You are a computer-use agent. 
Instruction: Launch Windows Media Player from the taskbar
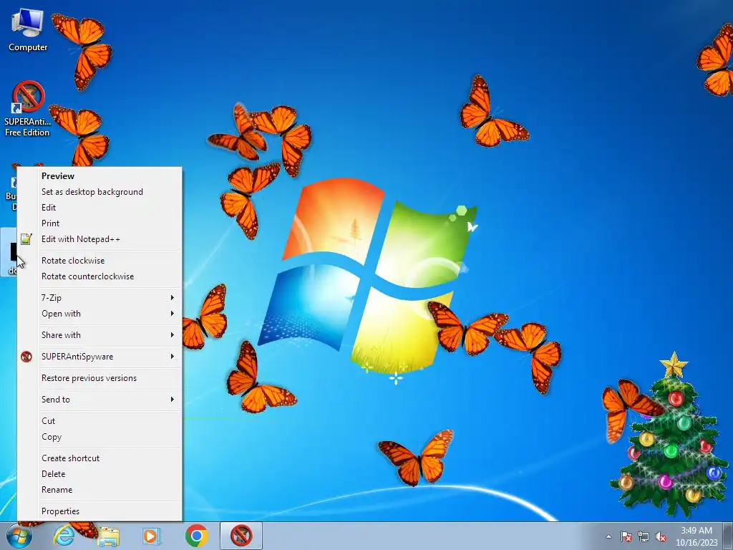point(152,536)
